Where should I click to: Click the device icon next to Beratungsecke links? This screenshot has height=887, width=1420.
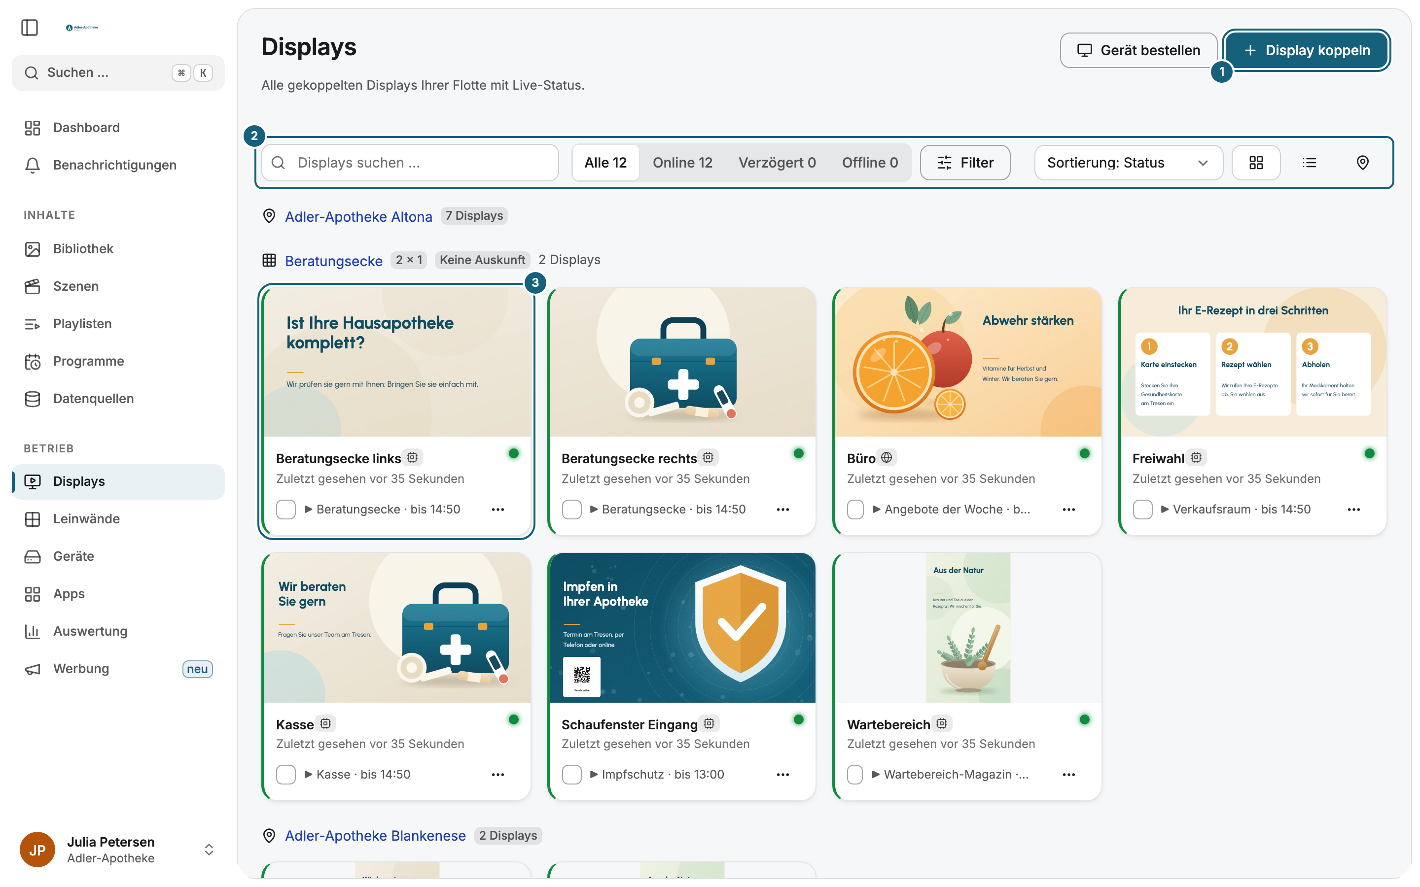(x=413, y=457)
